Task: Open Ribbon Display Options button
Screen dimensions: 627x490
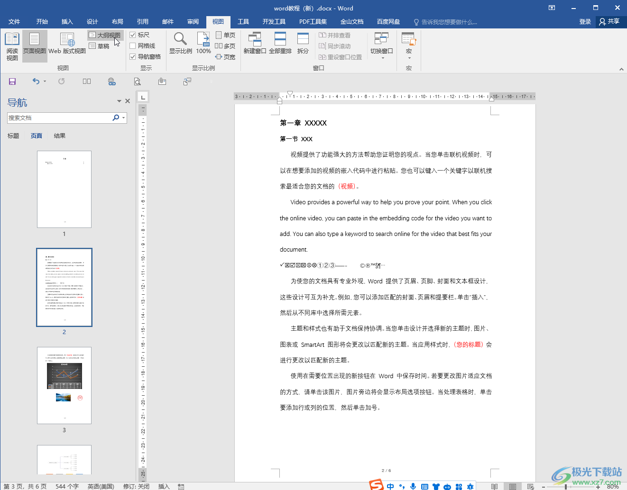Action: 552,8
